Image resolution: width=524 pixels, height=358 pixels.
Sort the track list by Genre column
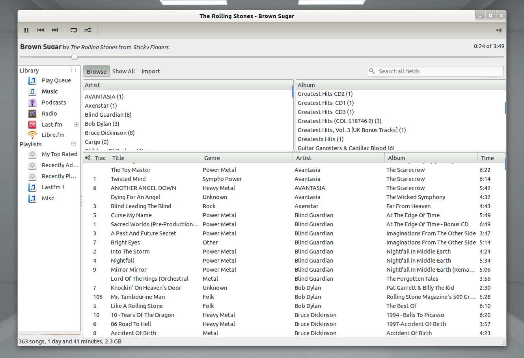pyautogui.click(x=212, y=158)
